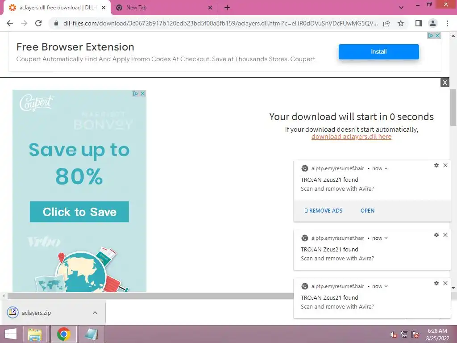Image resolution: width=457 pixels, height=343 pixels.
Task: Dismiss the third TROJAN notification
Action: click(x=445, y=283)
